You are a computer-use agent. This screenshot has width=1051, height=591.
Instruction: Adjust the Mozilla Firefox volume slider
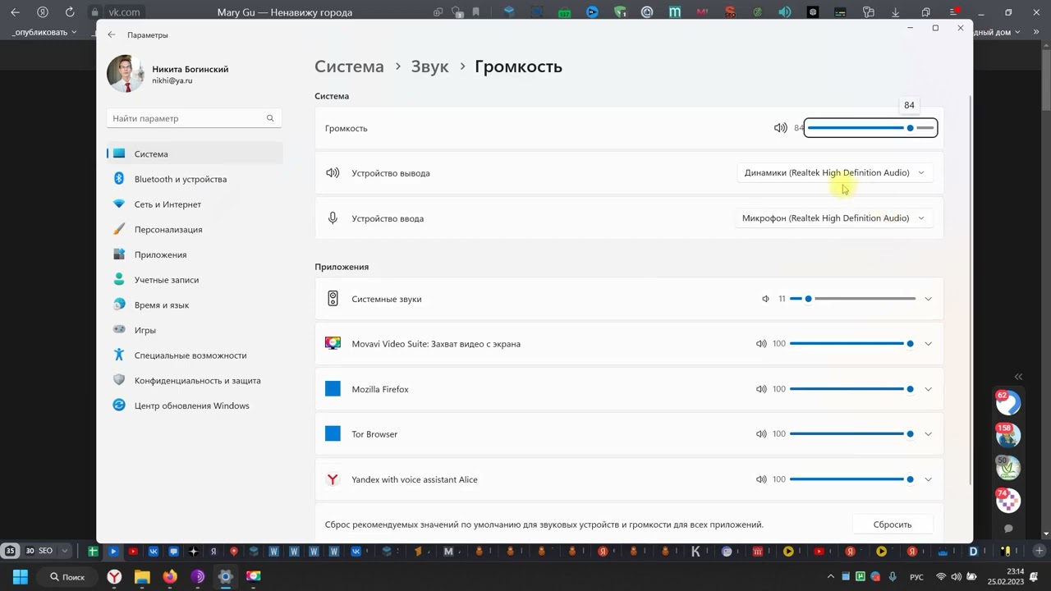pos(852,389)
